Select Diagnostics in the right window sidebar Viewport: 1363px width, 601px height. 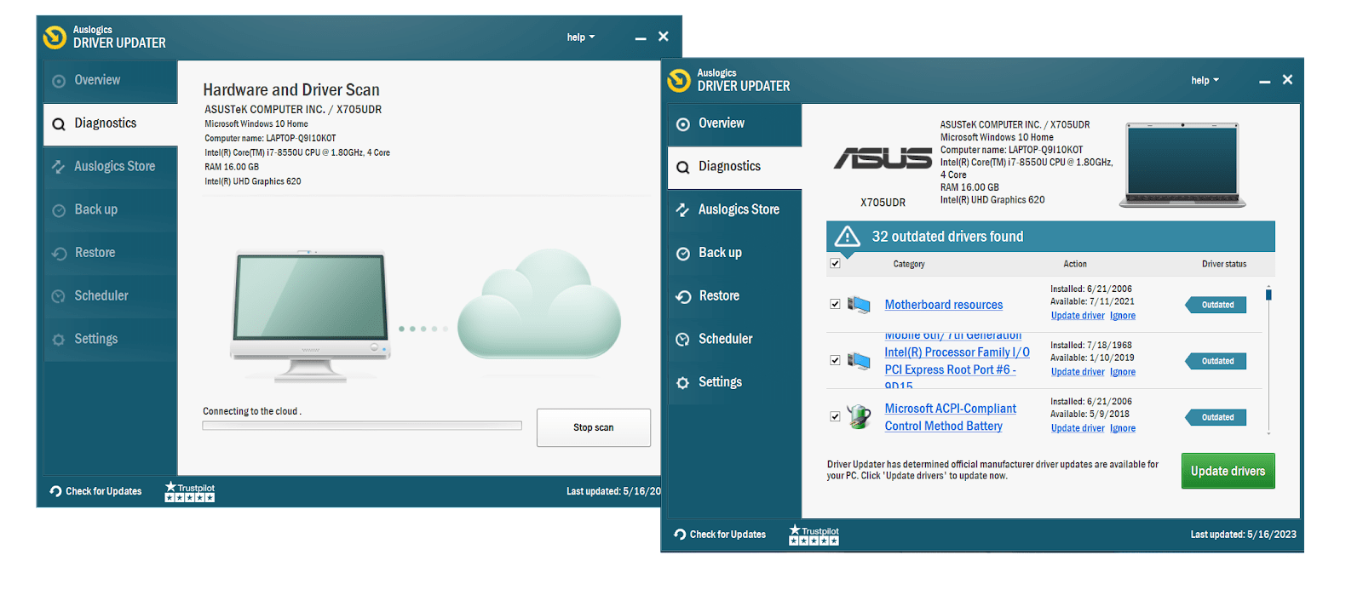click(x=734, y=167)
